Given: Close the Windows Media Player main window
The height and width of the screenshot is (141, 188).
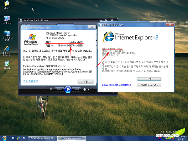Looking at the screenshot, I should [112, 20].
